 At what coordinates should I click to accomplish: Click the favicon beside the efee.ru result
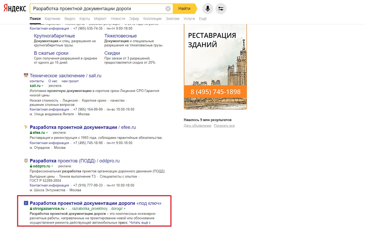point(26,127)
